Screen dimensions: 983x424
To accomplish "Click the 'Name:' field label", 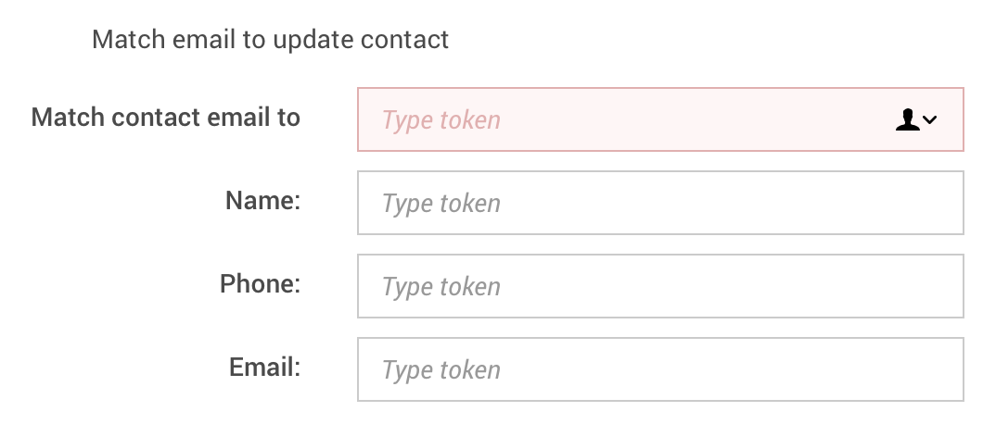I will [x=263, y=201].
